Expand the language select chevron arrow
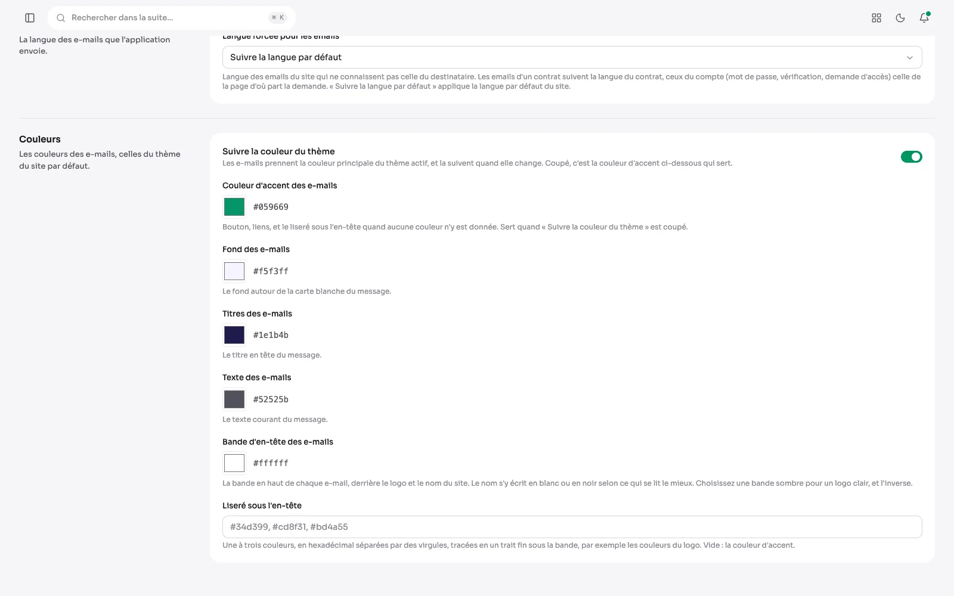 click(x=910, y=58)
